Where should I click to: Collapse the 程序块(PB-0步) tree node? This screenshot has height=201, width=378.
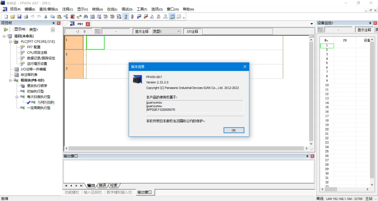point(10,80)
